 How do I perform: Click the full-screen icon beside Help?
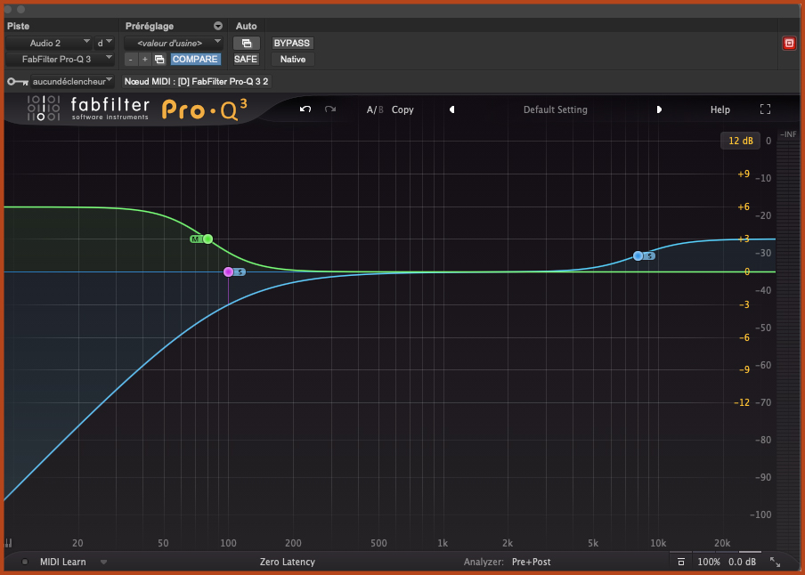[765, 109]
